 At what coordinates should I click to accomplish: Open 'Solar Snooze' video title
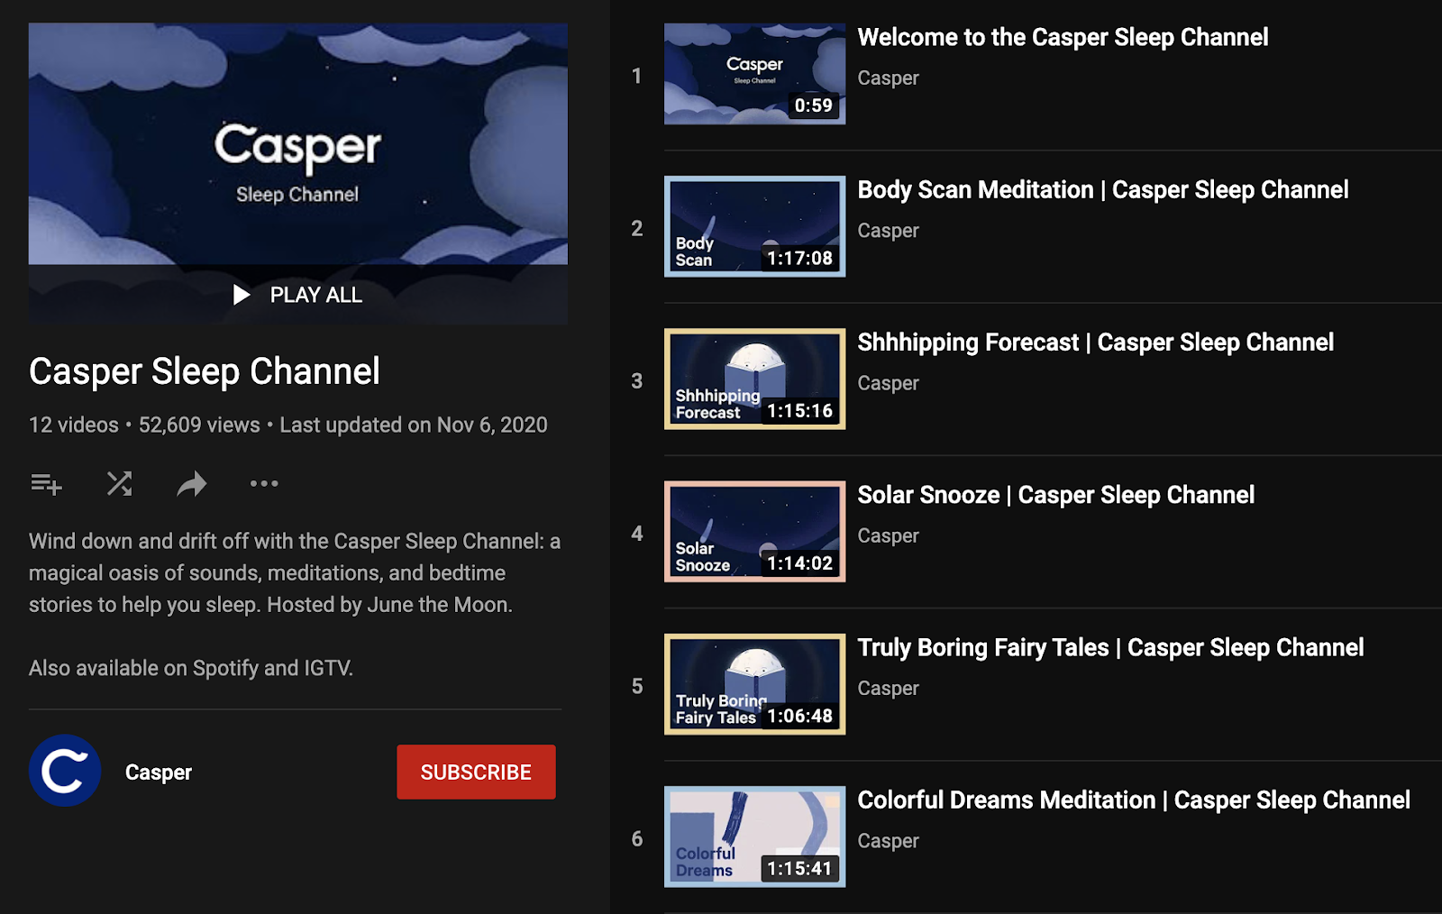(1055, 495)
